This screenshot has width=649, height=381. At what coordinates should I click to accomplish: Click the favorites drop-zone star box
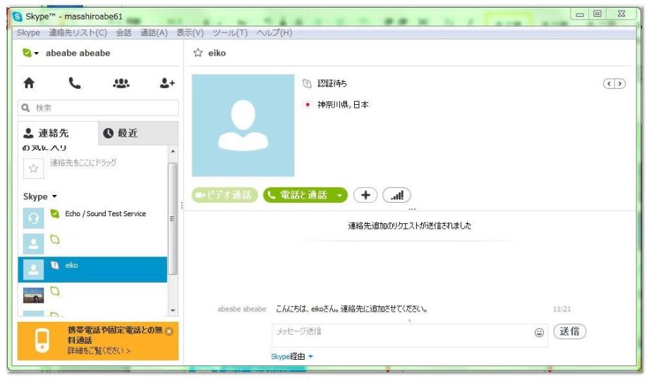pyautogui.click(x=34, y=168)
